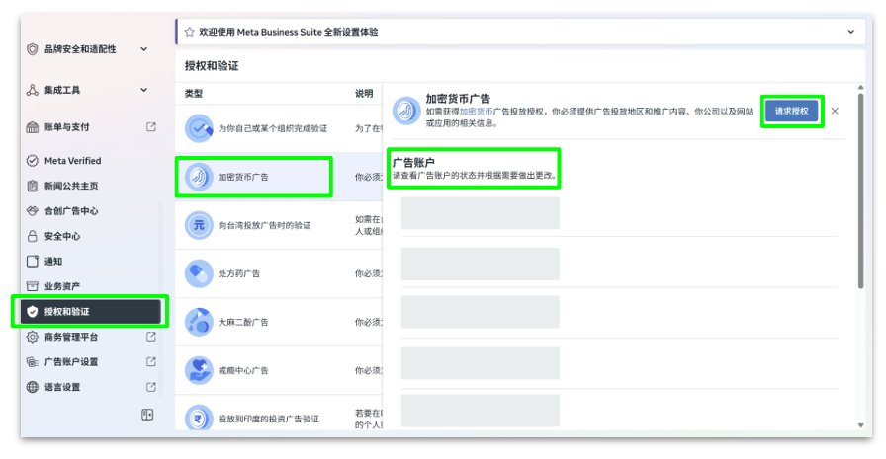Click the star icon in welcome banner
The image size is (886, 459).
[189, 33]
